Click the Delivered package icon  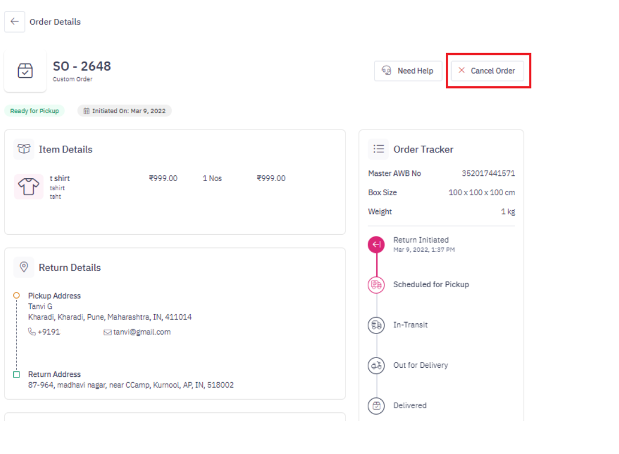pyautogui.click(x=376, y=406)
